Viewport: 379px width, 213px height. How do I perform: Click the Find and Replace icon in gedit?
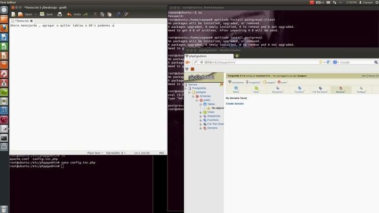[126, 14]
